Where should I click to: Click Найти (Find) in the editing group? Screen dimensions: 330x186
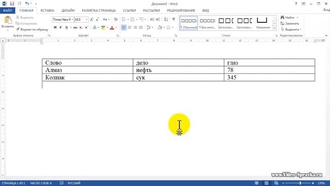(288, 18)
